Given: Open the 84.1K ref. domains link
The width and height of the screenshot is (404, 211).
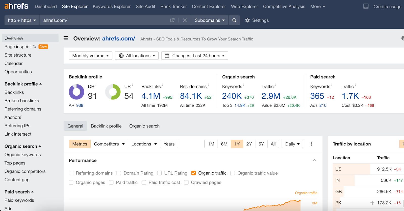Looking at the screenshot, I should [x=191, y=96].
